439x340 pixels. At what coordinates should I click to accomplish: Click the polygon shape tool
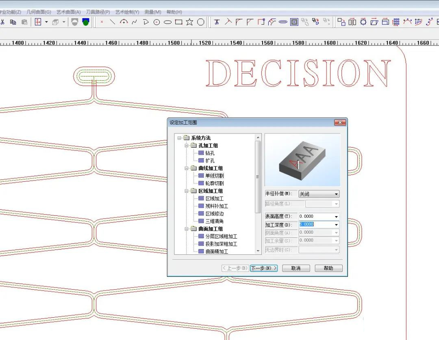coord(200,22)
